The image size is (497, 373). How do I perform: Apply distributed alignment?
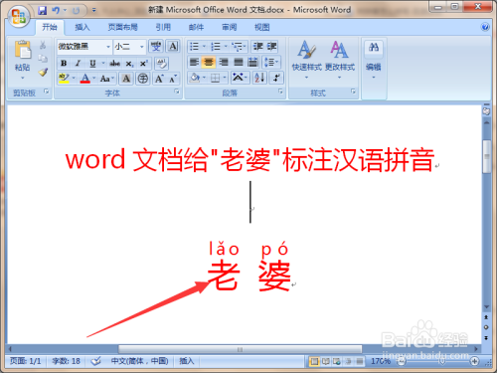click(252, 62)
